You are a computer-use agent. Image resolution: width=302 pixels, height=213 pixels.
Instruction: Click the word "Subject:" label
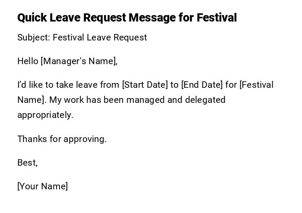tap(34, 37)
